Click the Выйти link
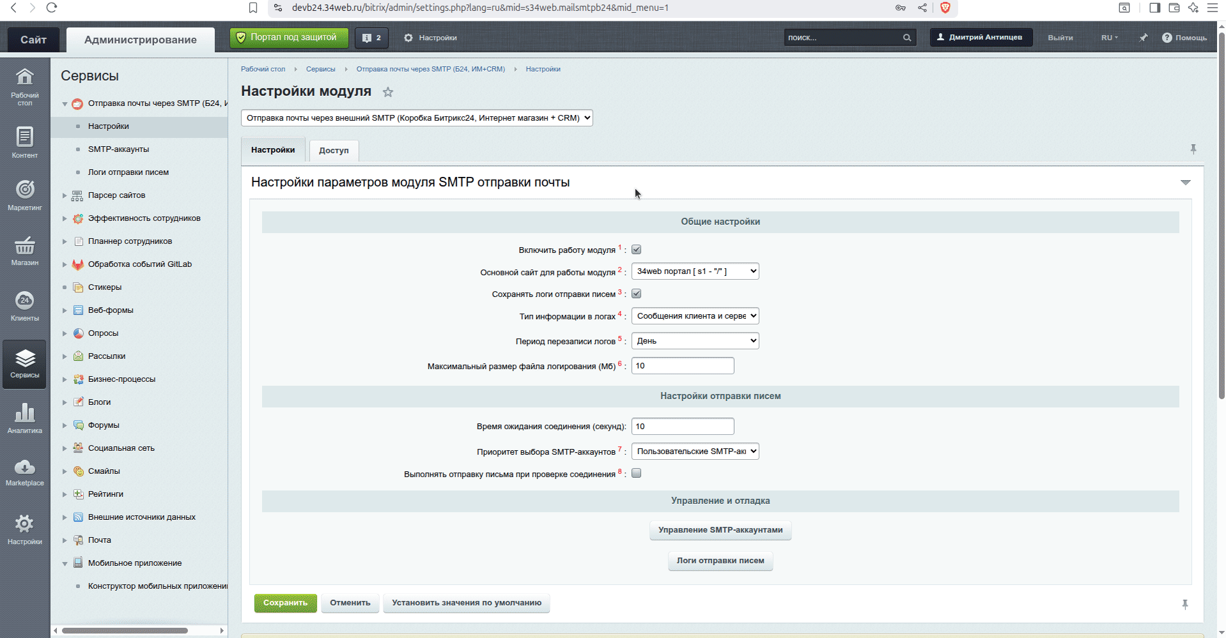 [x=1060, y=38]
